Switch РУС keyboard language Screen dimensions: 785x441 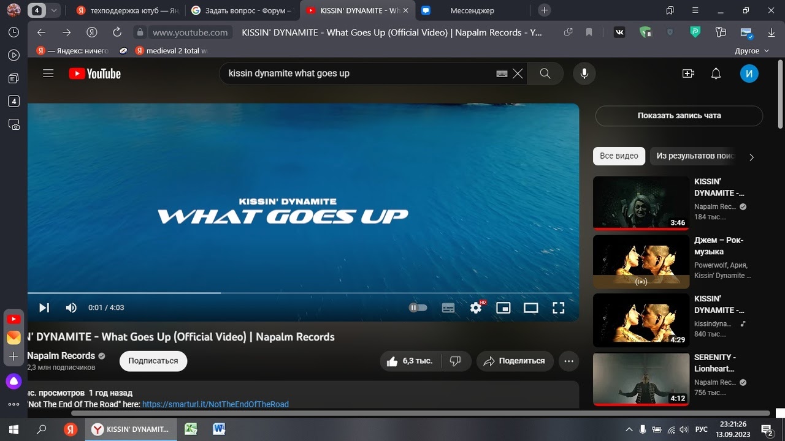(x=702, y=429)
